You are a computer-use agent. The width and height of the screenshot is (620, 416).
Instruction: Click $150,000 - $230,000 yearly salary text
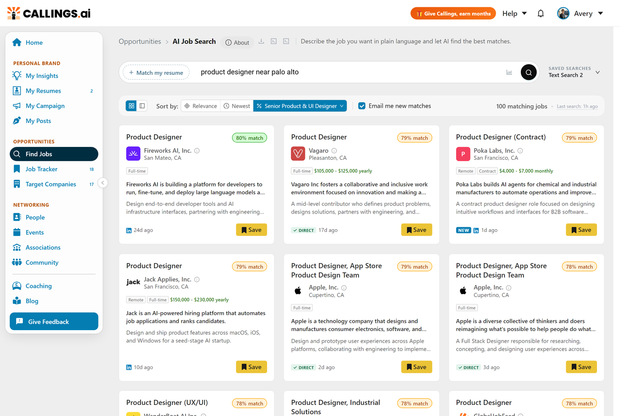[x=199, y=300]
